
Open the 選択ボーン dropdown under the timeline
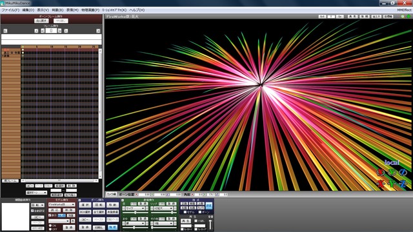pyautogui.click(x=36, y=193)
